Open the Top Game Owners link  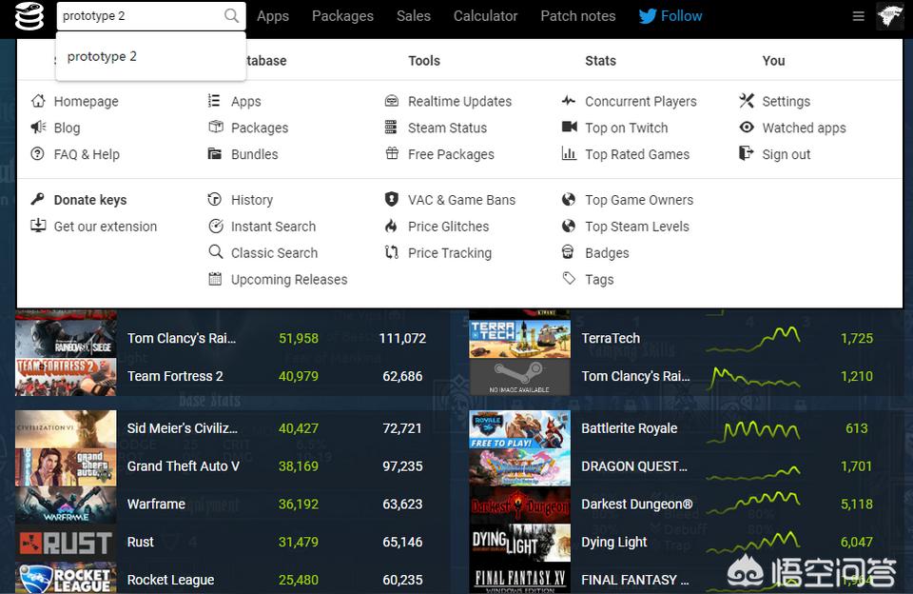point(639,200)
